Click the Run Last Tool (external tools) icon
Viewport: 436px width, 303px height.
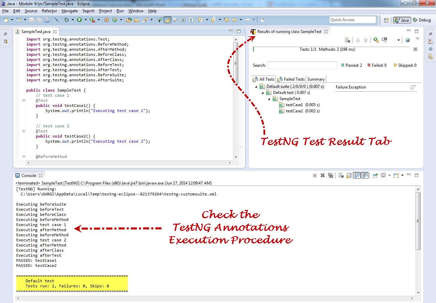(92, 20)
